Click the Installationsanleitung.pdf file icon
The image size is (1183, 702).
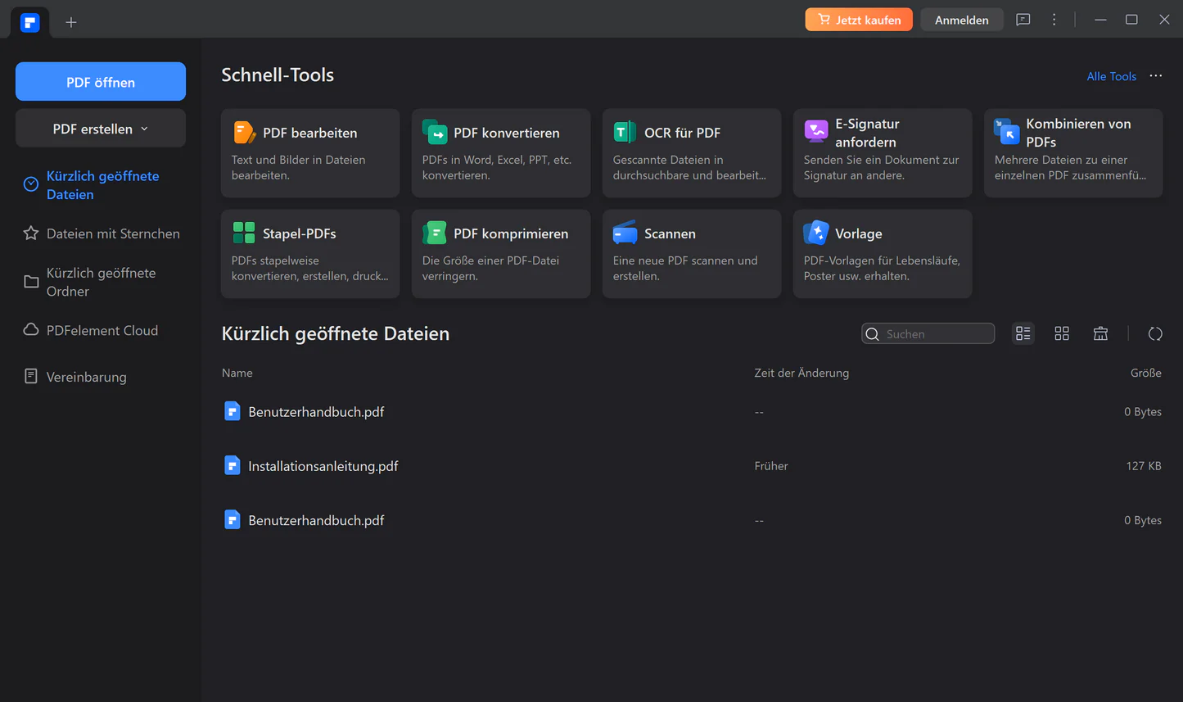pyautogui.click(x=233, y=465)
